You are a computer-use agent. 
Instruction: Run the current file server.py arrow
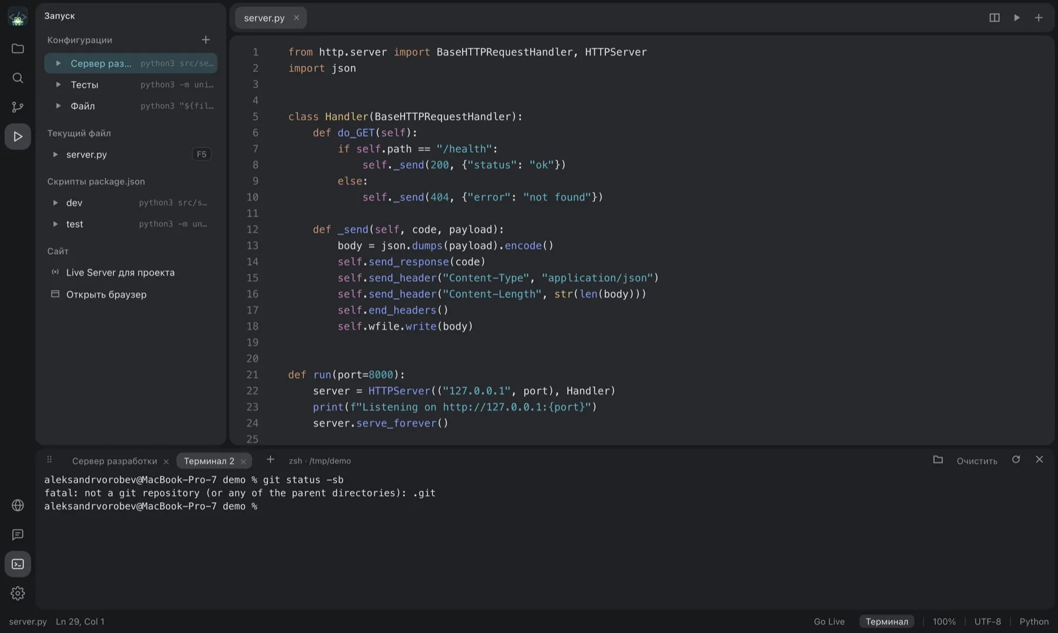pos(55,154)
